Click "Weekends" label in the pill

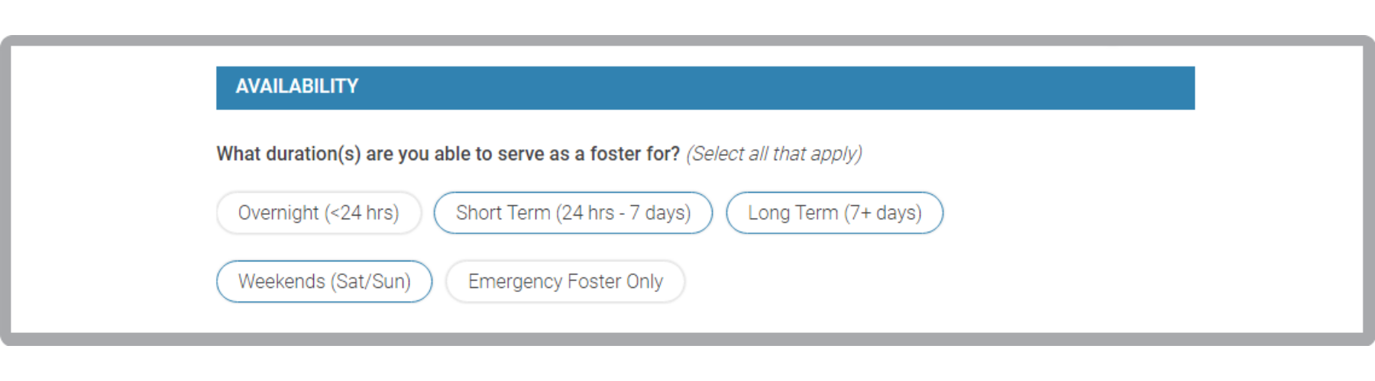[282, 281]
